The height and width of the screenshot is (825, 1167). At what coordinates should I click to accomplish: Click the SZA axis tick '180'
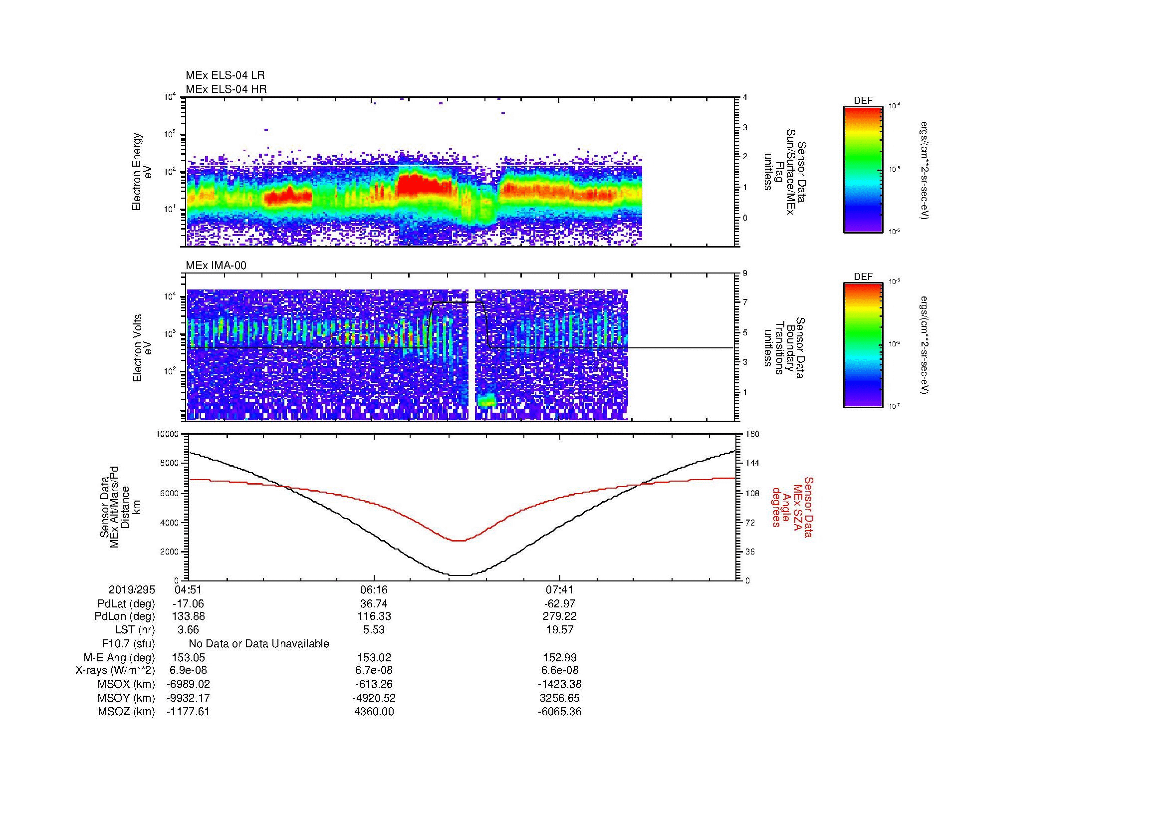(752, 434)
